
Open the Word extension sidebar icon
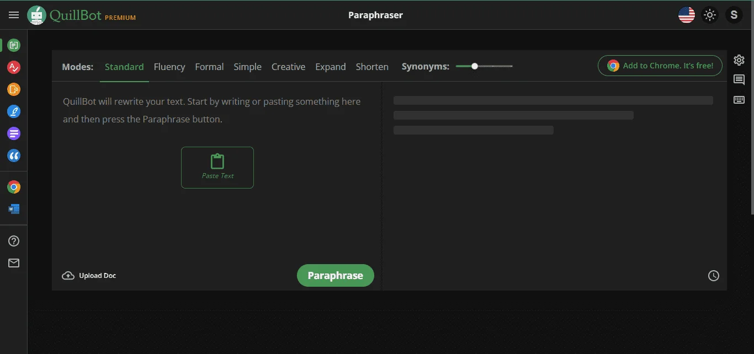click(x=14, y=209)
